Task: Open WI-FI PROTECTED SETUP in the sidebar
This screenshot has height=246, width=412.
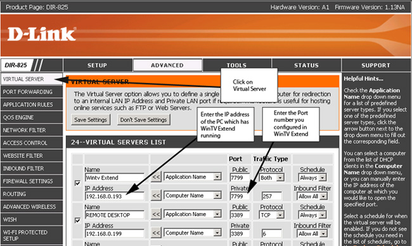Action: point(32,235)
